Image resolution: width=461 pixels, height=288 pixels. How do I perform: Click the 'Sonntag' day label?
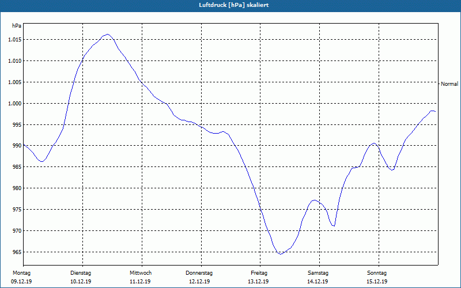tap(377, 273)
